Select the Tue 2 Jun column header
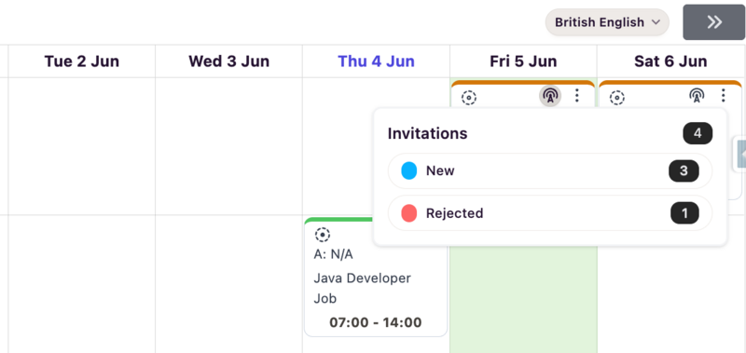The height and width of the screenshot is (353, 746). (x=82, y=61)
